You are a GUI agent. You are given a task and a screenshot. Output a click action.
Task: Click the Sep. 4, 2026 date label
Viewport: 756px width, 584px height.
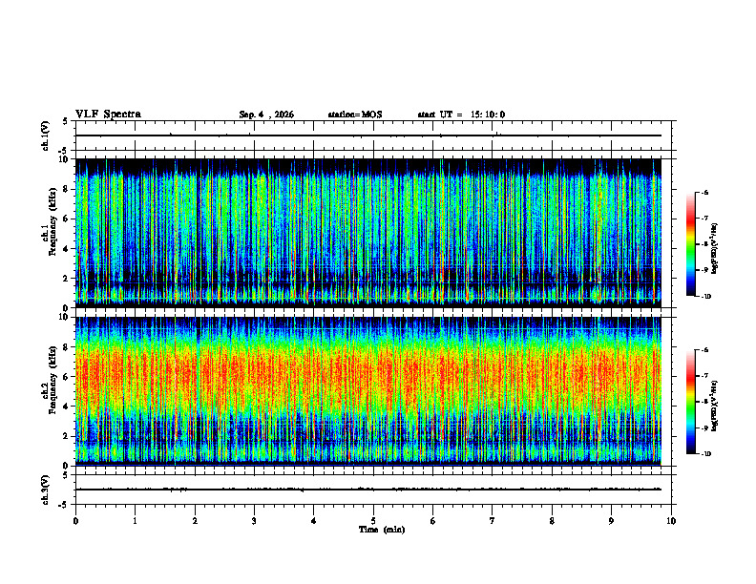tap(266, 115)
